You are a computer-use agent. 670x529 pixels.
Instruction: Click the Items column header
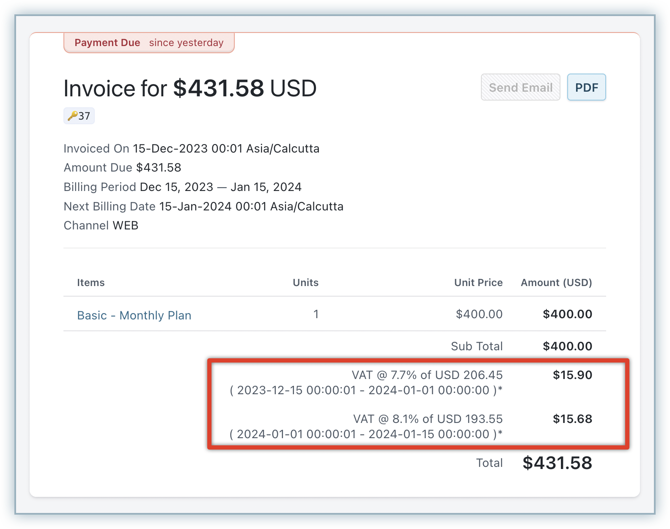[x=91, y=283]
